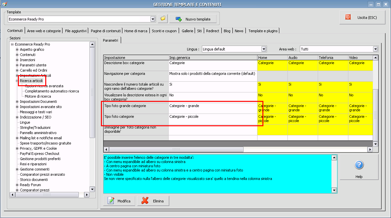This screenshot has height=218, width=391.
Task: Collapse the Ricerca articoli tree node
Action: [x=17, y=81]
